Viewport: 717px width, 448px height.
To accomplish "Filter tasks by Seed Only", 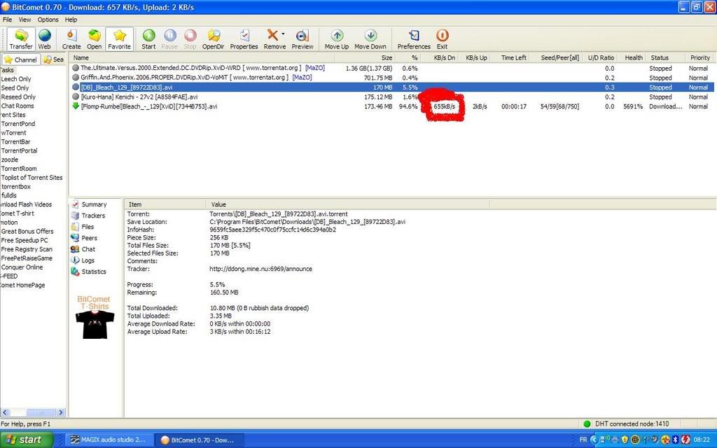I will tap(15, 87).
